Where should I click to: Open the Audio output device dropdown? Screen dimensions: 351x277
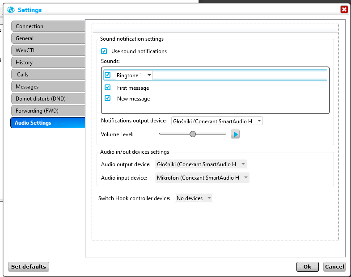(x=201, y=164)
